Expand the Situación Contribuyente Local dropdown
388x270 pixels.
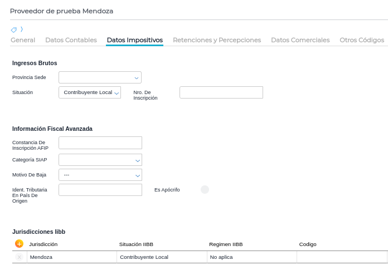tap(90, 92)
